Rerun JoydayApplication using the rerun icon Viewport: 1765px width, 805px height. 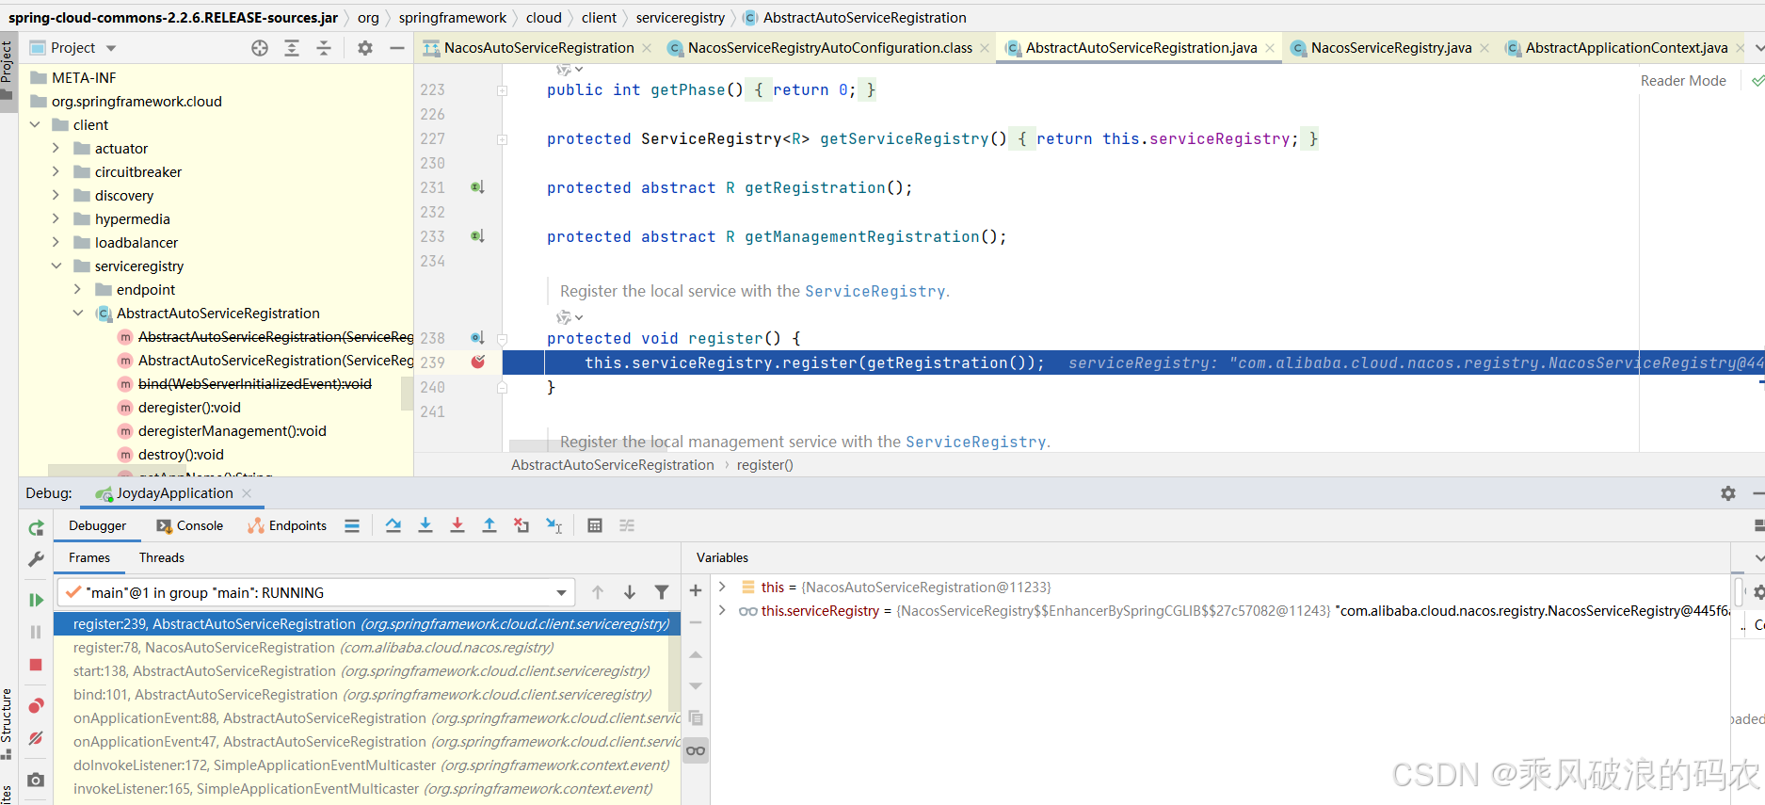click(36, 528)
